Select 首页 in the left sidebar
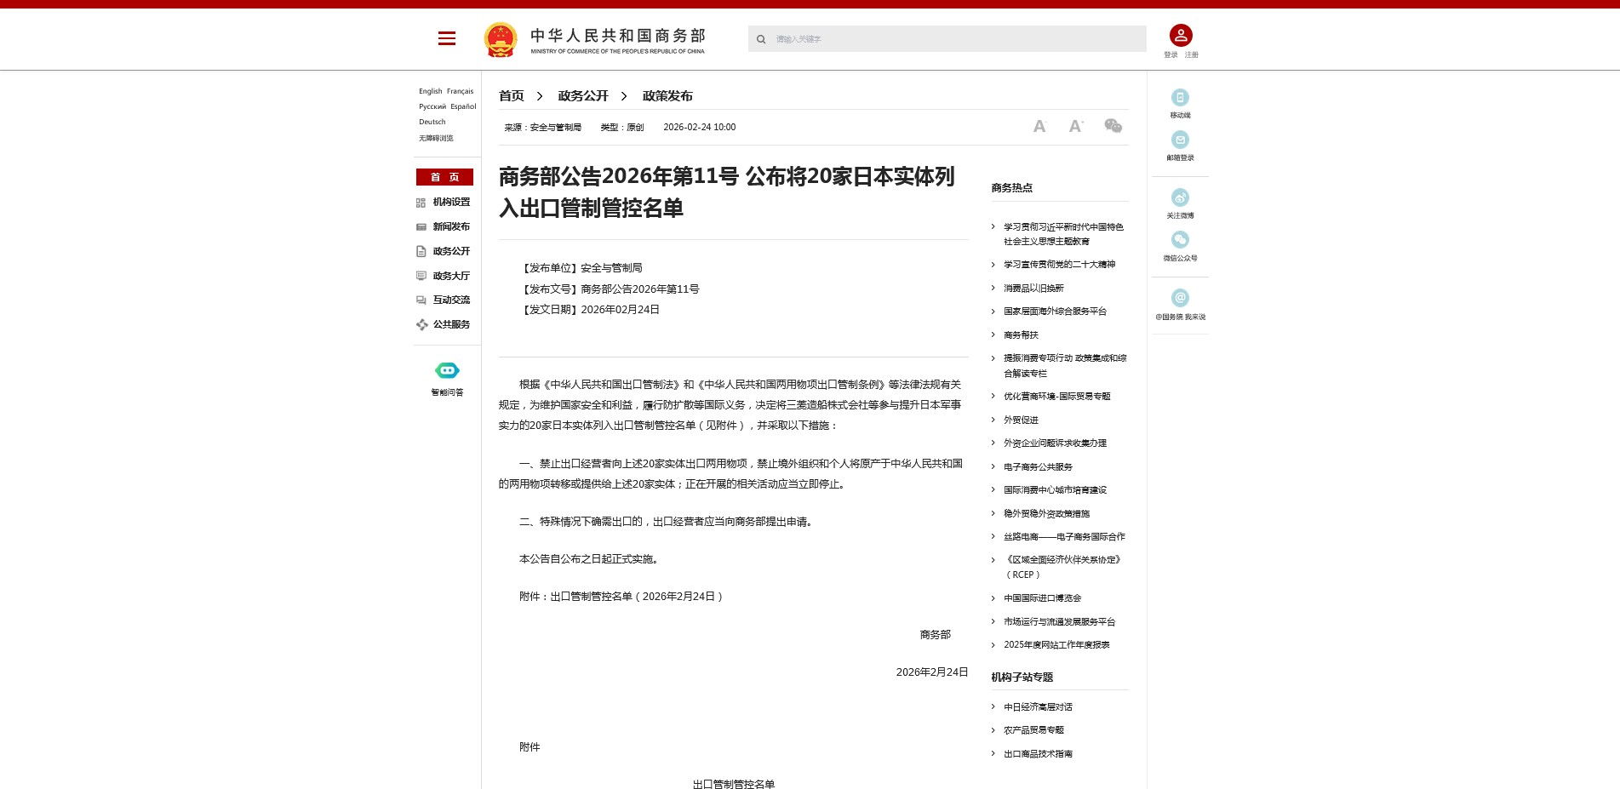 [x=444, y=177]
